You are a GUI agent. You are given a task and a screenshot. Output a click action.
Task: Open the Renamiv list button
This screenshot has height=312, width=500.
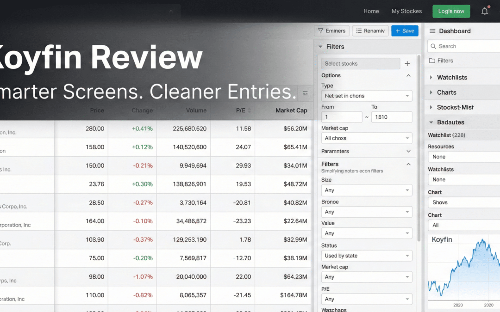pos(370,31)
